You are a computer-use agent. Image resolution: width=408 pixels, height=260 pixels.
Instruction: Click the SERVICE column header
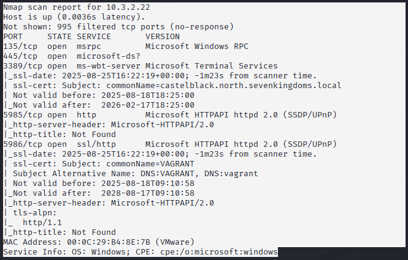(94, 37)
